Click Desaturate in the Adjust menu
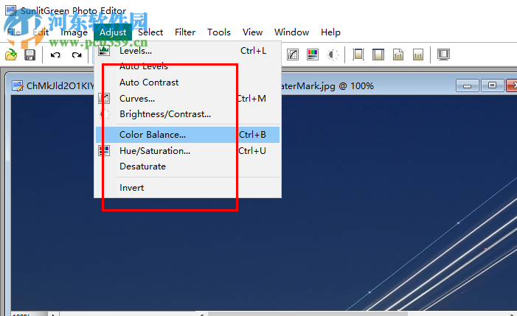The image size is (517, 316). (187, 166)
